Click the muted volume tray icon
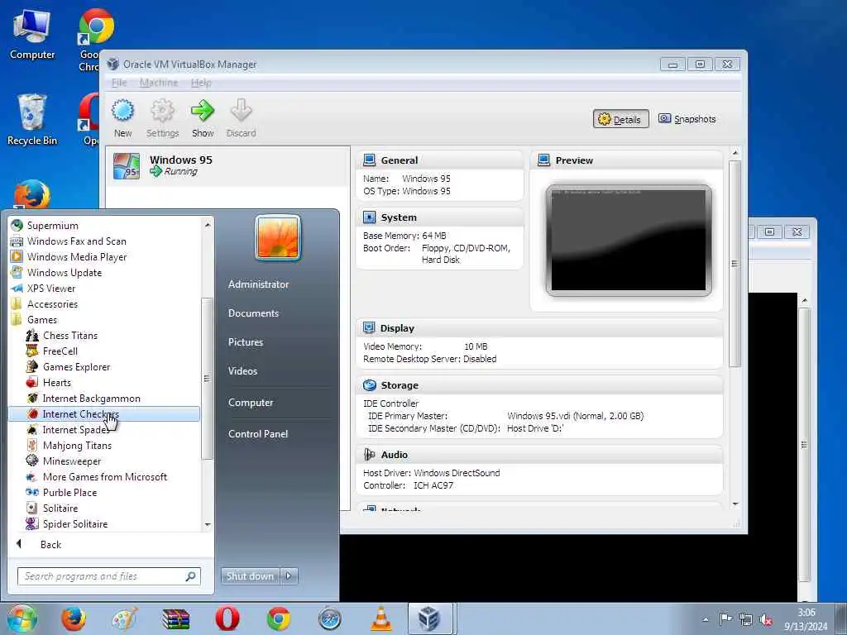This screenshot has width=847, height=635. (x=765, y=620)
